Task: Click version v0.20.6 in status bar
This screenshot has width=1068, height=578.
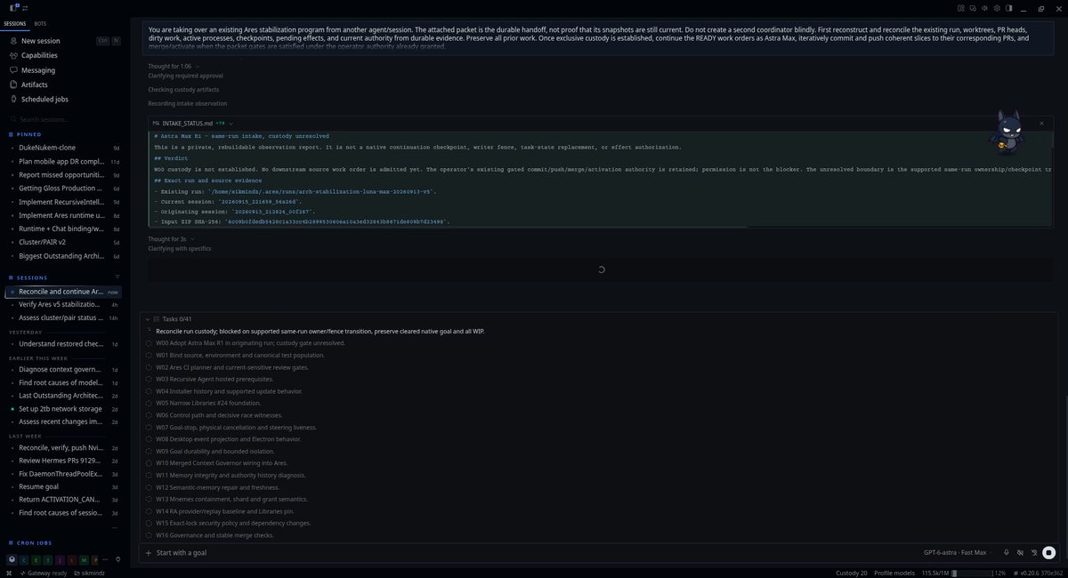Action: (1040, 573)
